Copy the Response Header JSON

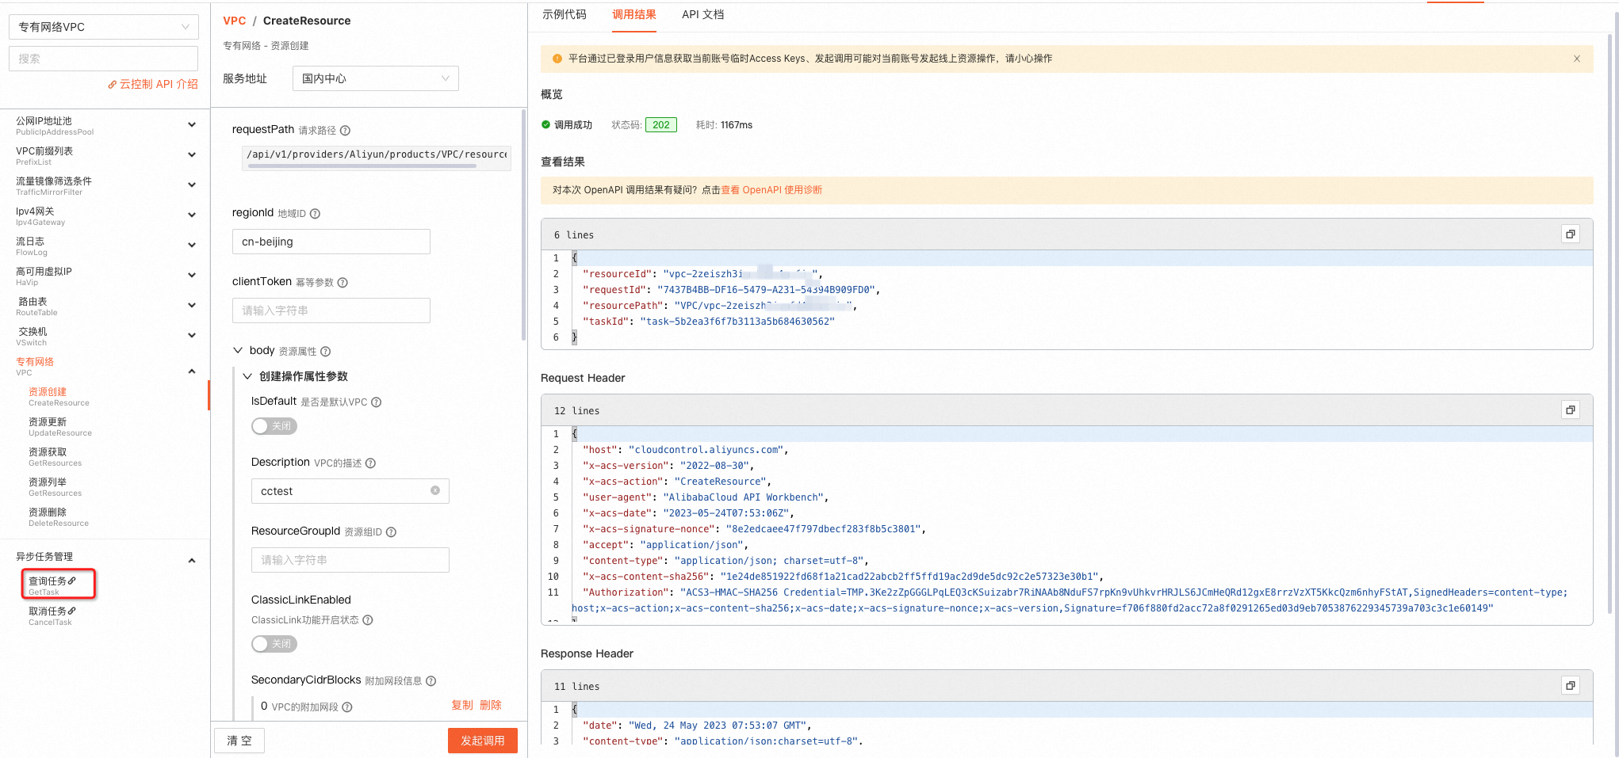click(1571, 685)
